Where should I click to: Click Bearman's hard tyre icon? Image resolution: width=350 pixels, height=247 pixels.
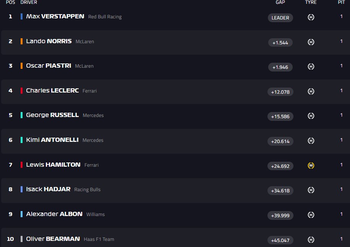311,240
